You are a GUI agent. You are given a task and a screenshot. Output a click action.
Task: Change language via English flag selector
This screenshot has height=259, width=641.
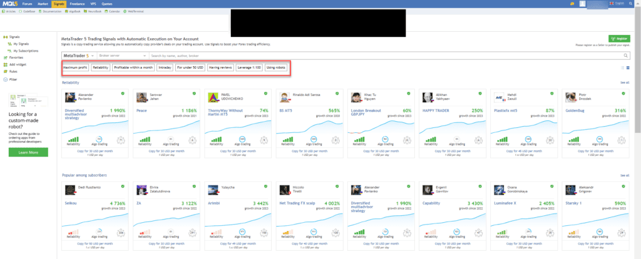click(617, 3)
